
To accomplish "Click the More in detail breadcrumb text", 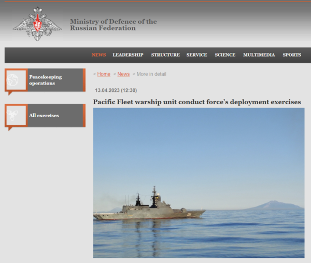I will tap(151, 74).
